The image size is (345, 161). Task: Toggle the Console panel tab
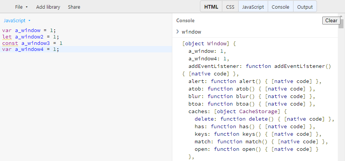[280, 7]
